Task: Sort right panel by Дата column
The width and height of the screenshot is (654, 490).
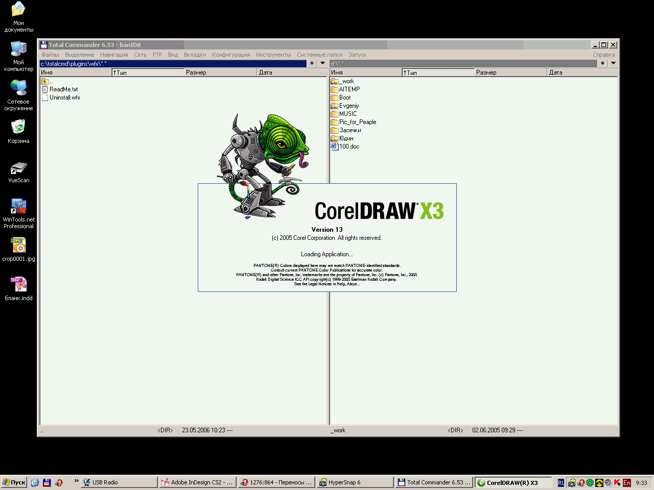Action: pyautogui.click(x=582, y=72)
